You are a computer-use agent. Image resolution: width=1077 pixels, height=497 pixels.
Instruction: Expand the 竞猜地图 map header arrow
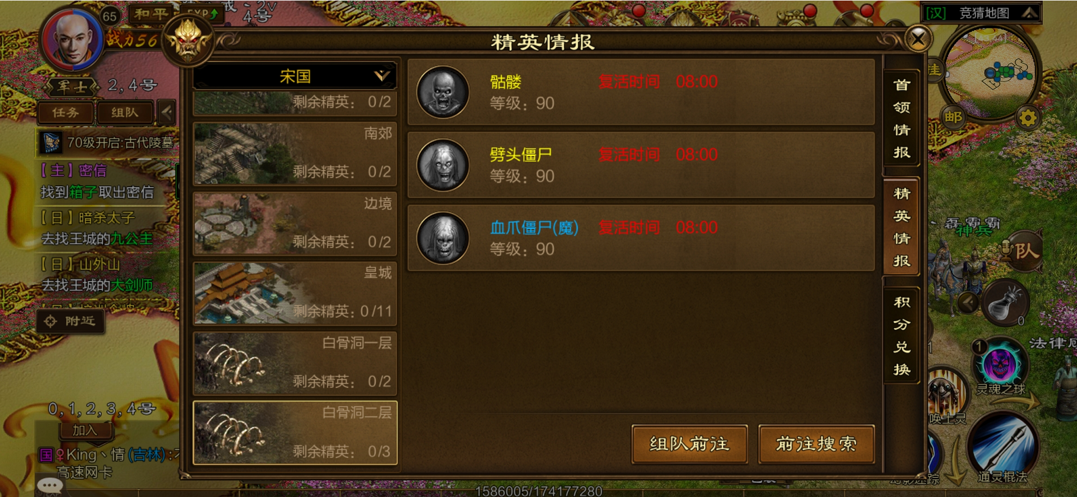pyautogui.click(x=1029, y=12)
